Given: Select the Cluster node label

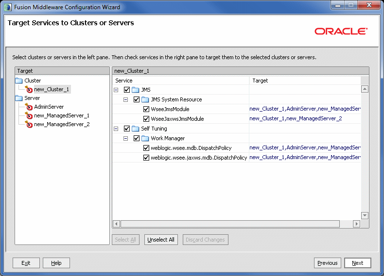Looking at the screenshot, I should [33, 81].
